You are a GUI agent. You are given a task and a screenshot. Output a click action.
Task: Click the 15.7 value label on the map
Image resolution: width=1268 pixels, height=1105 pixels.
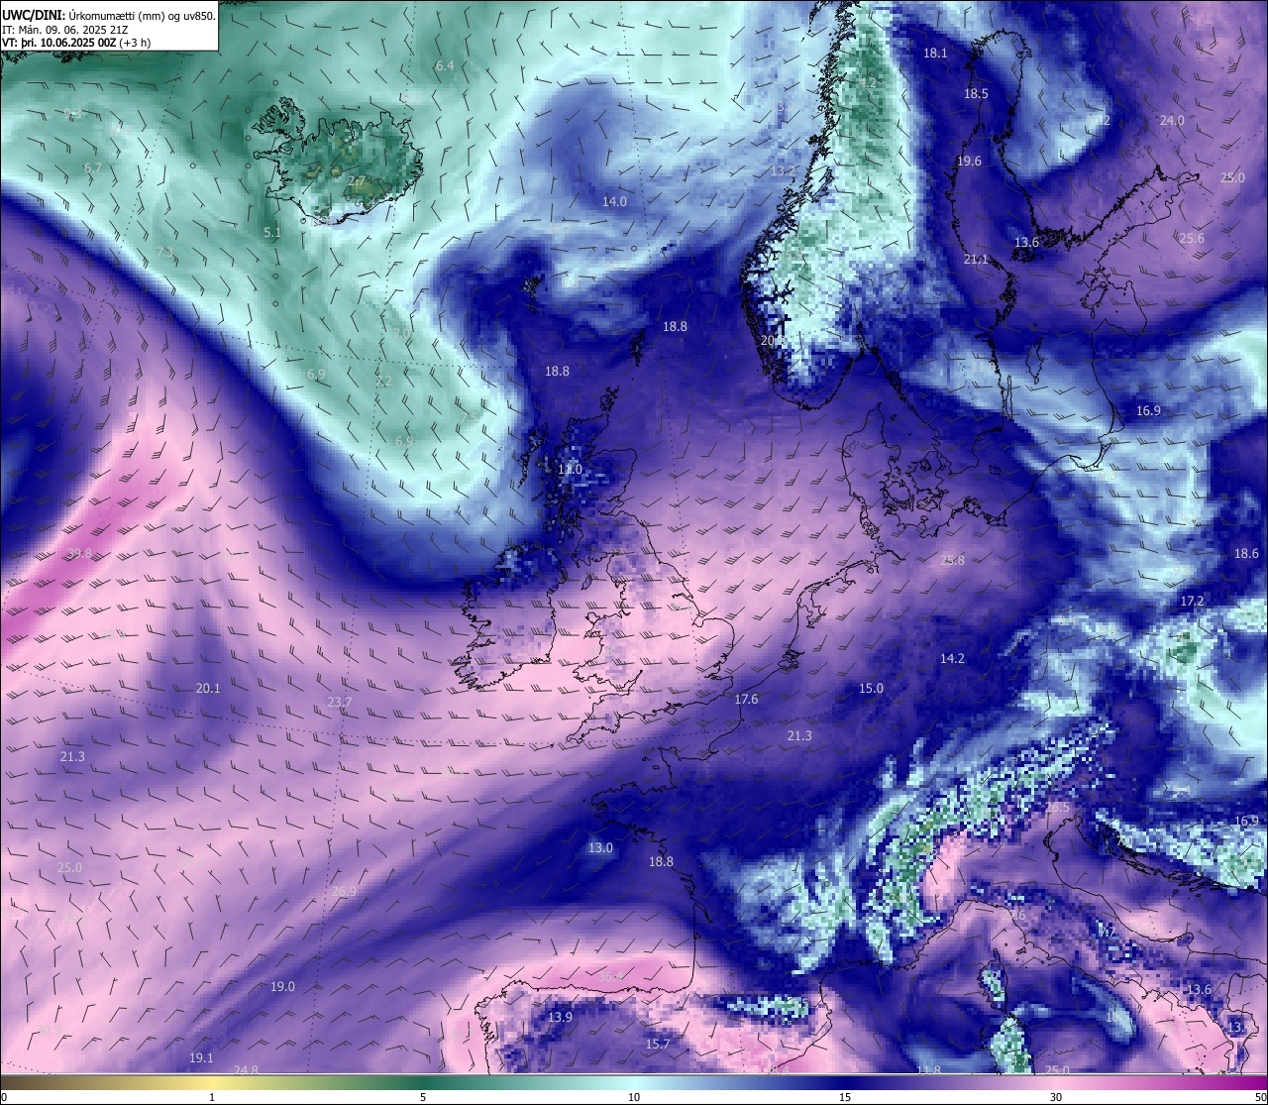pyautogui.click(x=658, y=1045)
